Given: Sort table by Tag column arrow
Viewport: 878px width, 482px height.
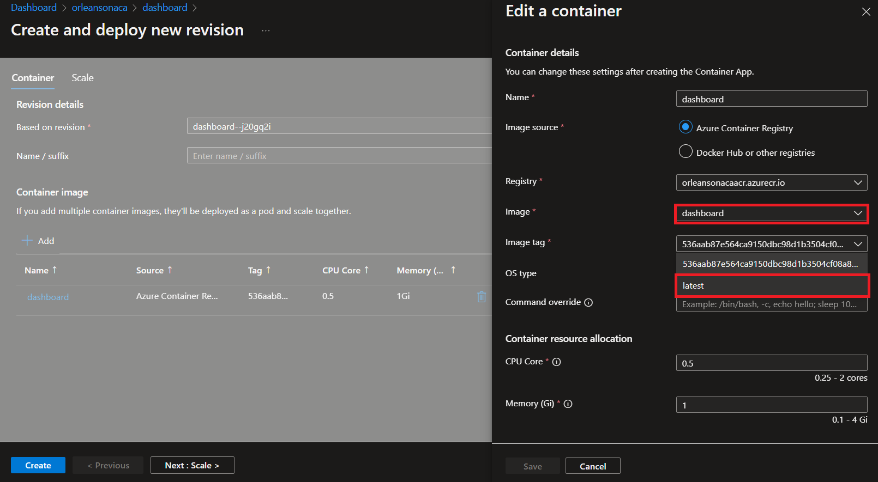Looking at the screenshot, I should [x=268, y=270].
